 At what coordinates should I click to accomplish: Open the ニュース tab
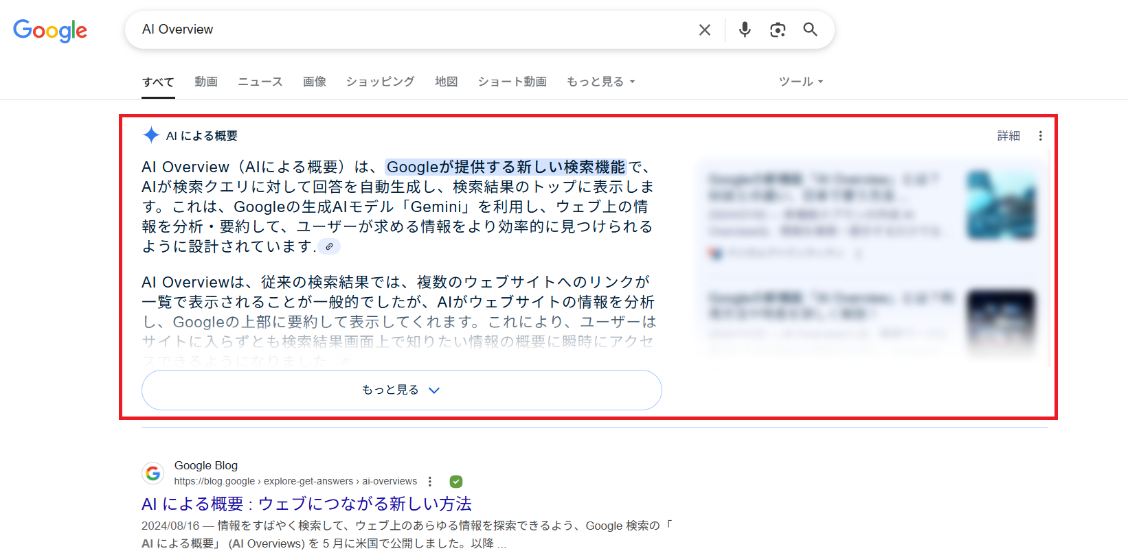click(x=260, y=82)
